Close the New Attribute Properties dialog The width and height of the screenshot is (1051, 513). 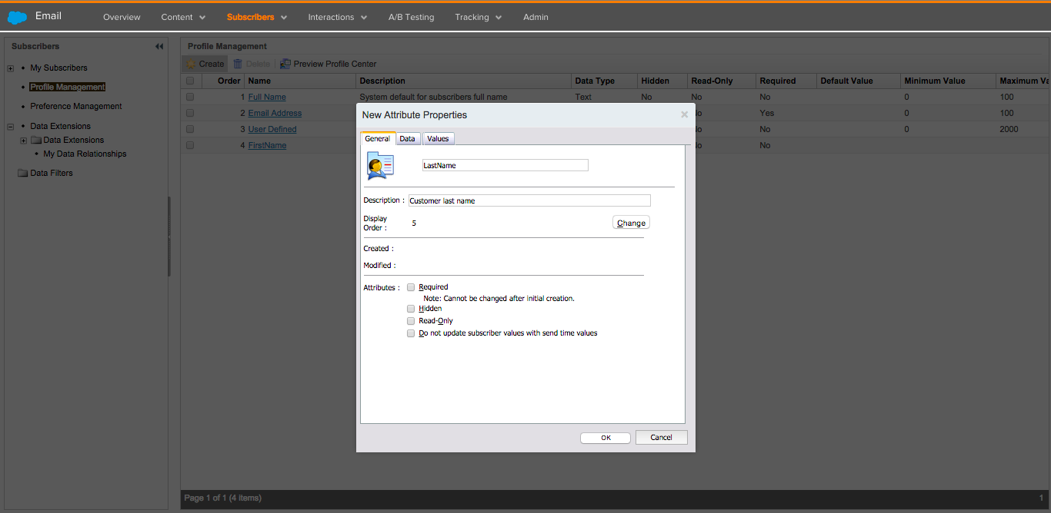tap(684, 115)
